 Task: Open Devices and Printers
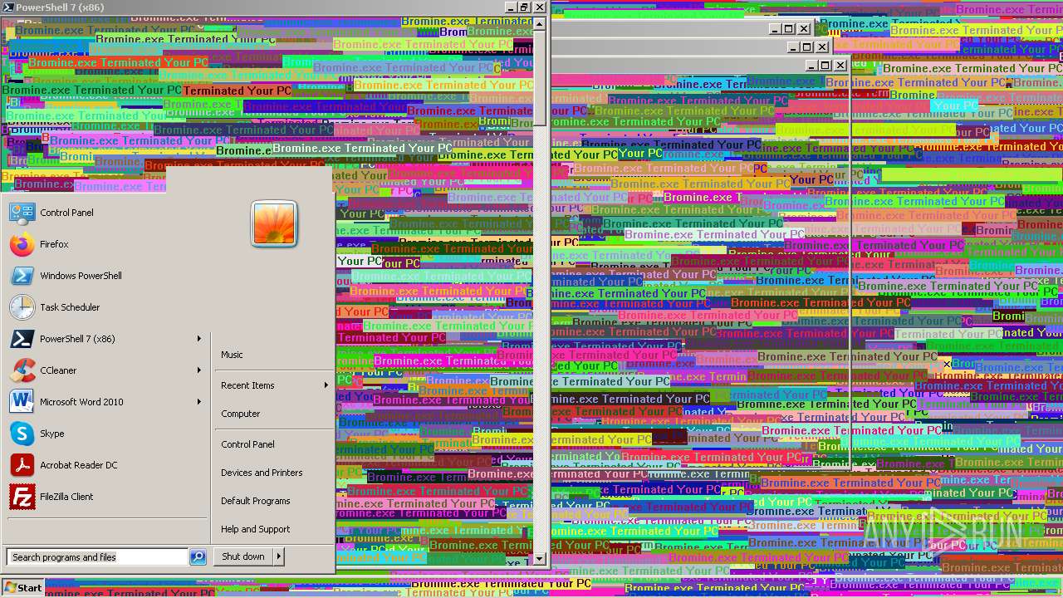[262, 473]
